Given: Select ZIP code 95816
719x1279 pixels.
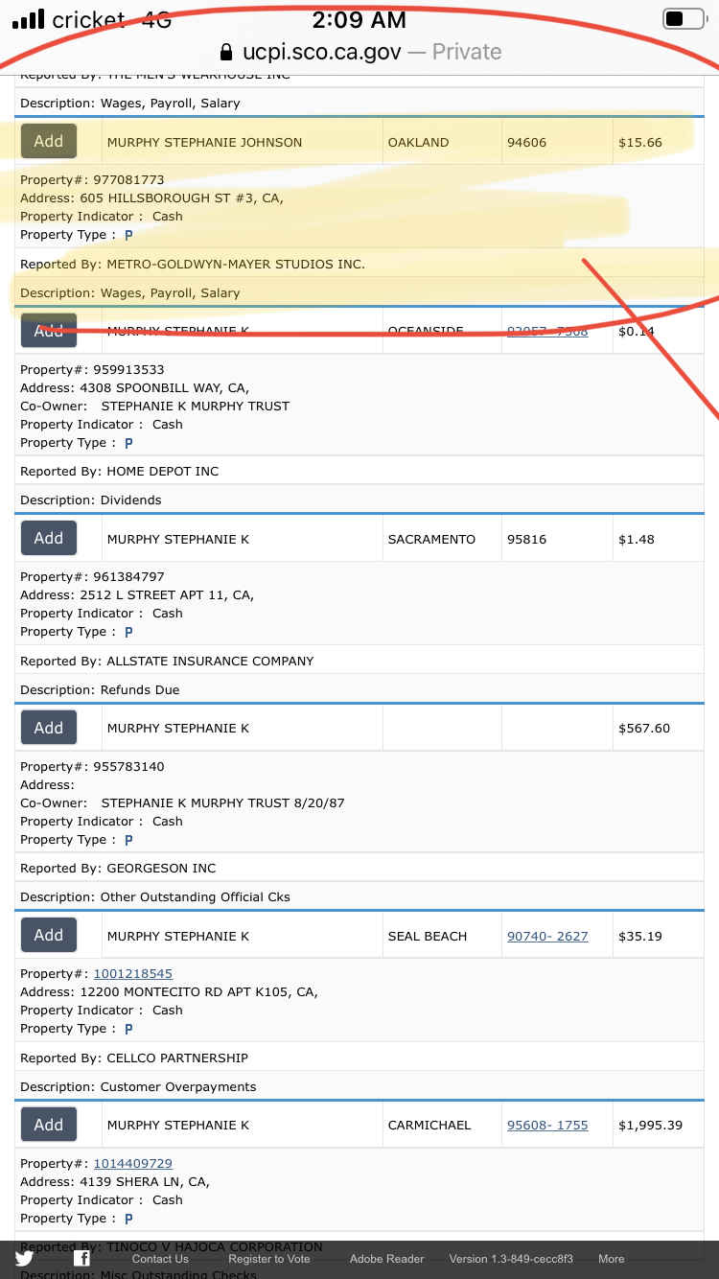Looking at the screenshot, I should coord(526,540).
